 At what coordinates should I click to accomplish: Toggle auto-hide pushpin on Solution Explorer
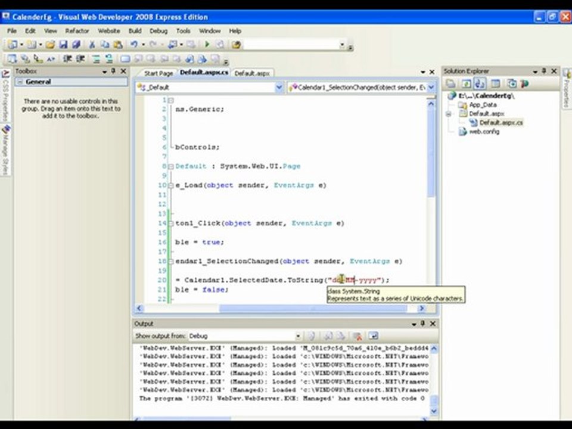544,71
